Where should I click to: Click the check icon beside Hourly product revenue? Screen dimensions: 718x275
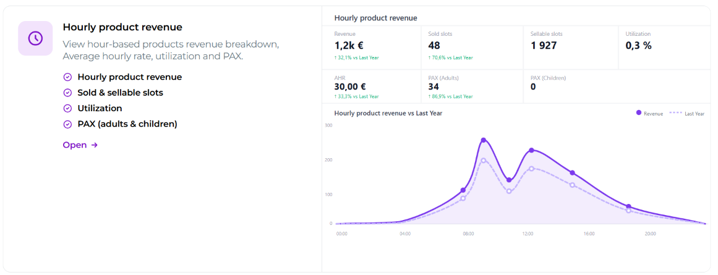(67, 77)
